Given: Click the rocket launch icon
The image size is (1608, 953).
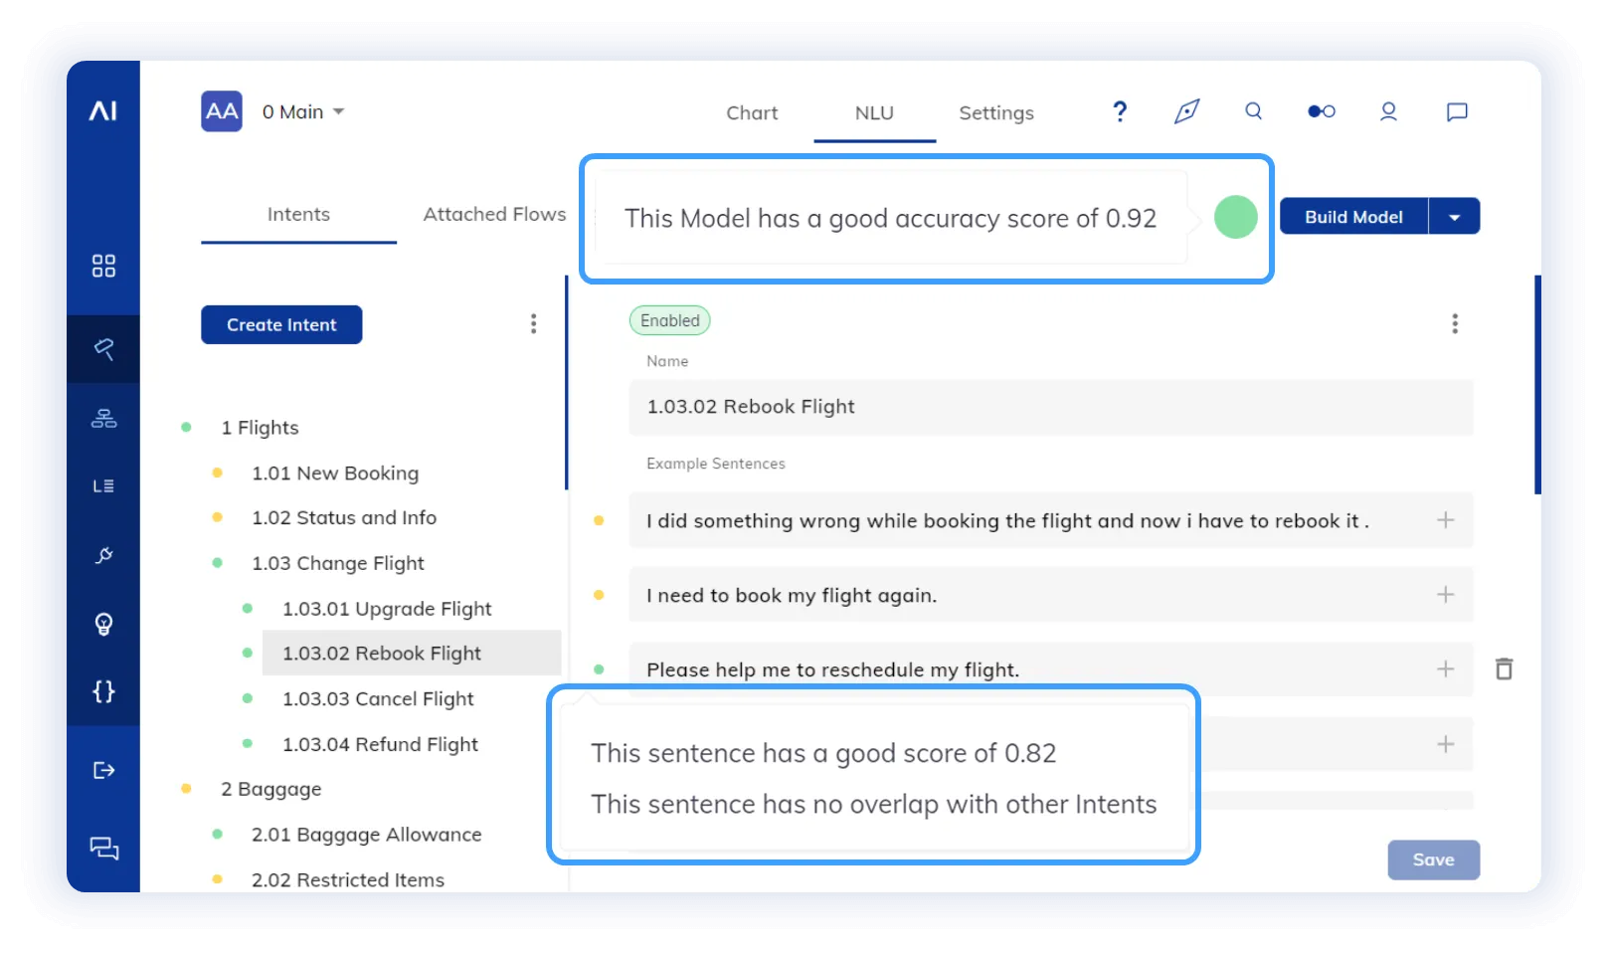Looking at the screenshot, I should click(x=1186, y=111).
